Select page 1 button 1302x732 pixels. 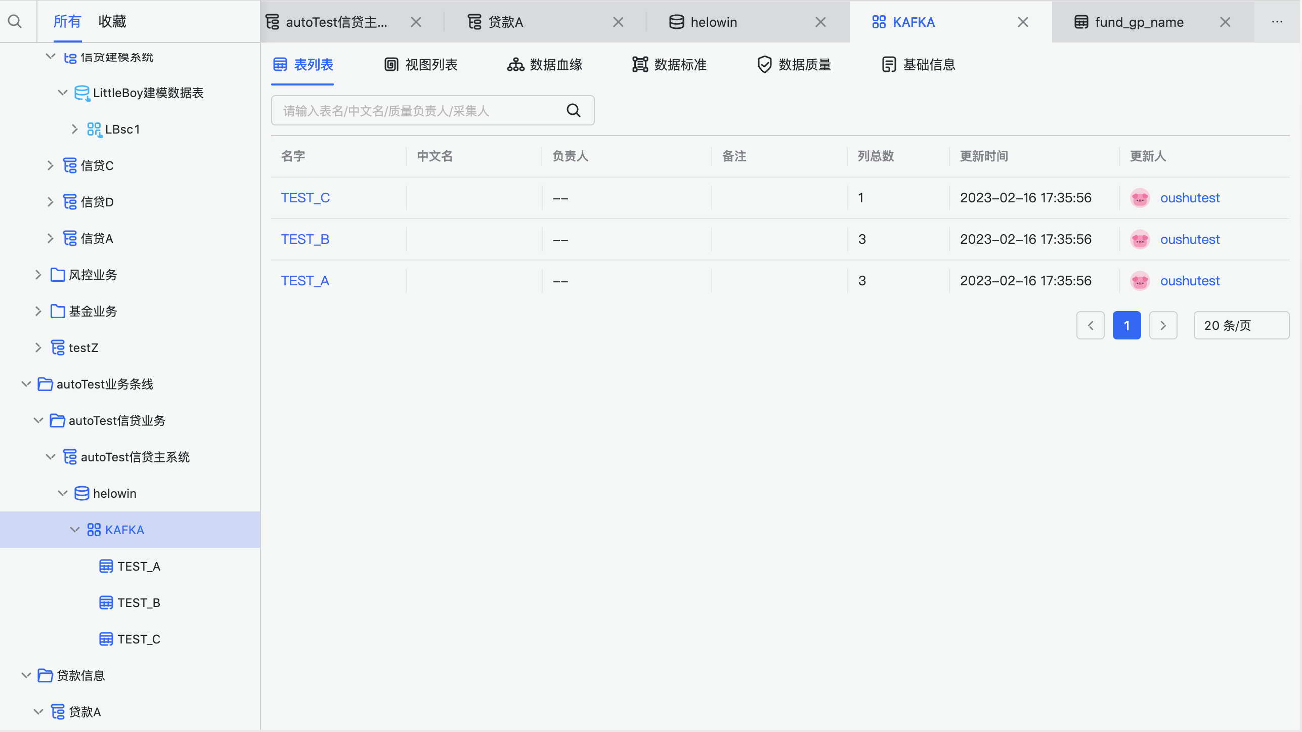tap(1127, 325)
